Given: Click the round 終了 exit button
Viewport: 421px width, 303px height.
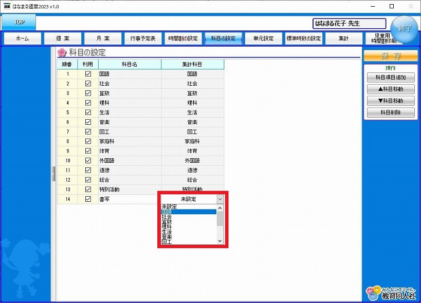Looking at the screenshot, I should [404, 29].
